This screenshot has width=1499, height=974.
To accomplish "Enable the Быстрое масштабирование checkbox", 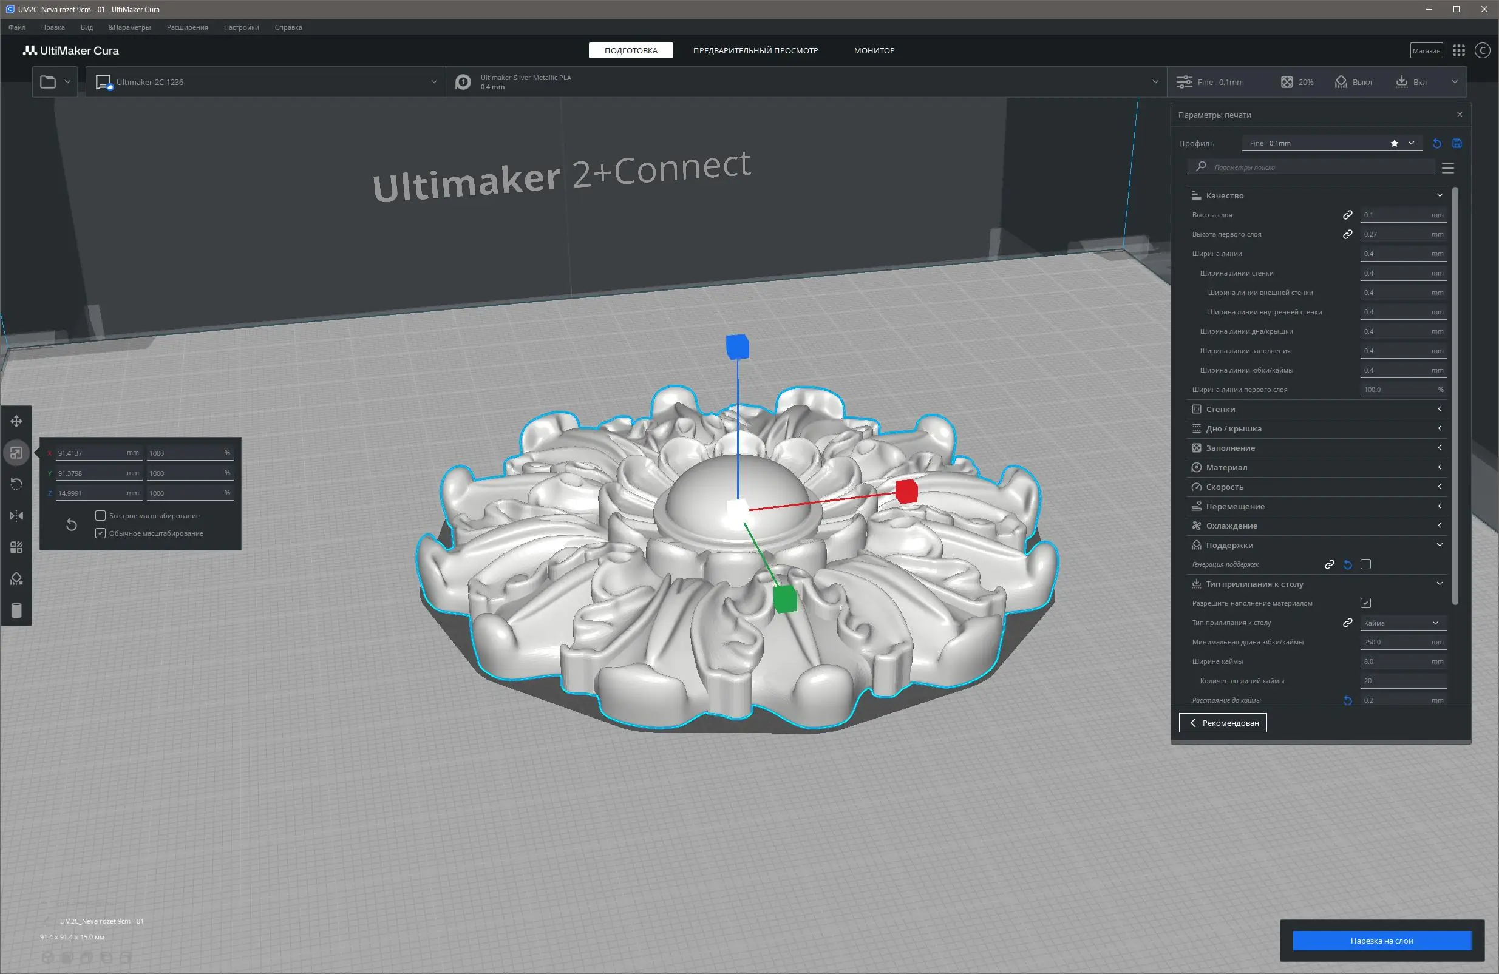I will pyautogui.click(x=100, y=516).
